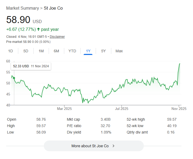Click the Low value 58.09
Screen dimensions: 193x159
coord(41,132)
